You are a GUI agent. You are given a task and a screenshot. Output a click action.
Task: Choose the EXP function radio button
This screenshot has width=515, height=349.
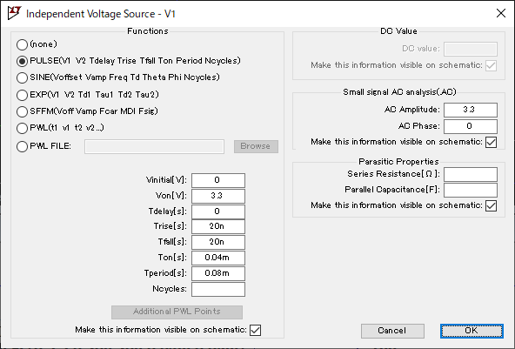tap(22, 95)
